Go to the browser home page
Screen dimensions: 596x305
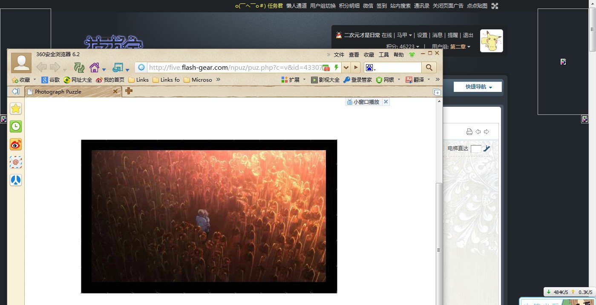(94, 67)
